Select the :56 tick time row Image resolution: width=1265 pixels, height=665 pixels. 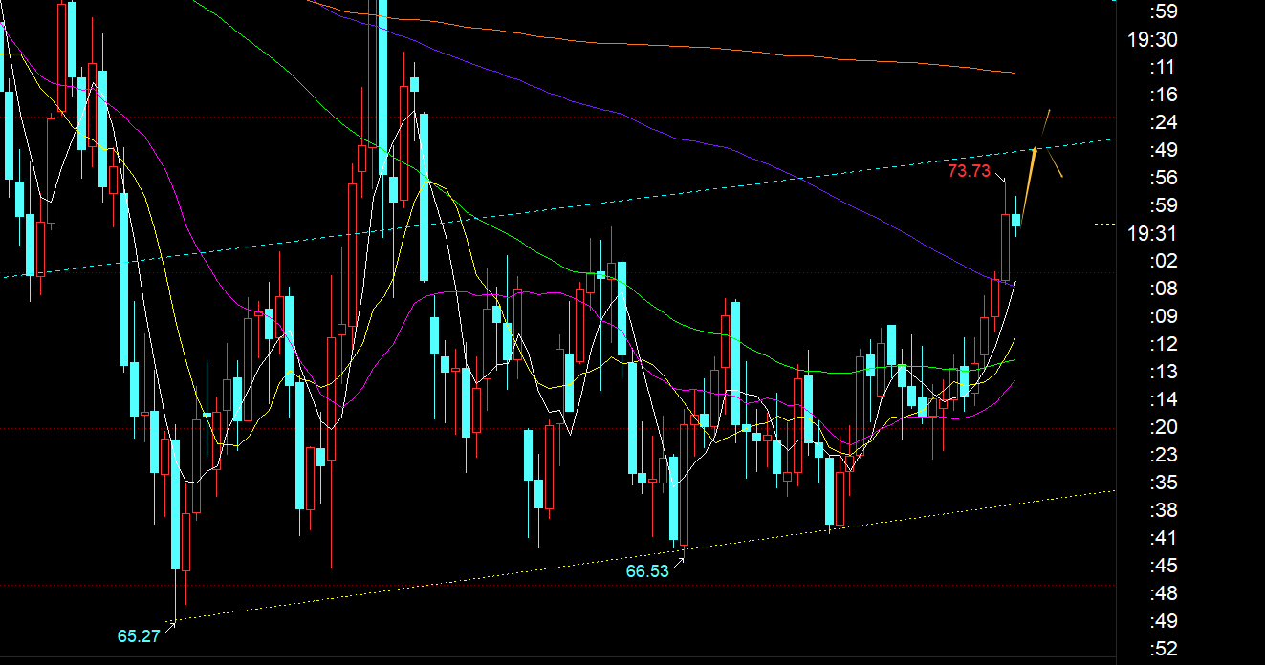1163,178
